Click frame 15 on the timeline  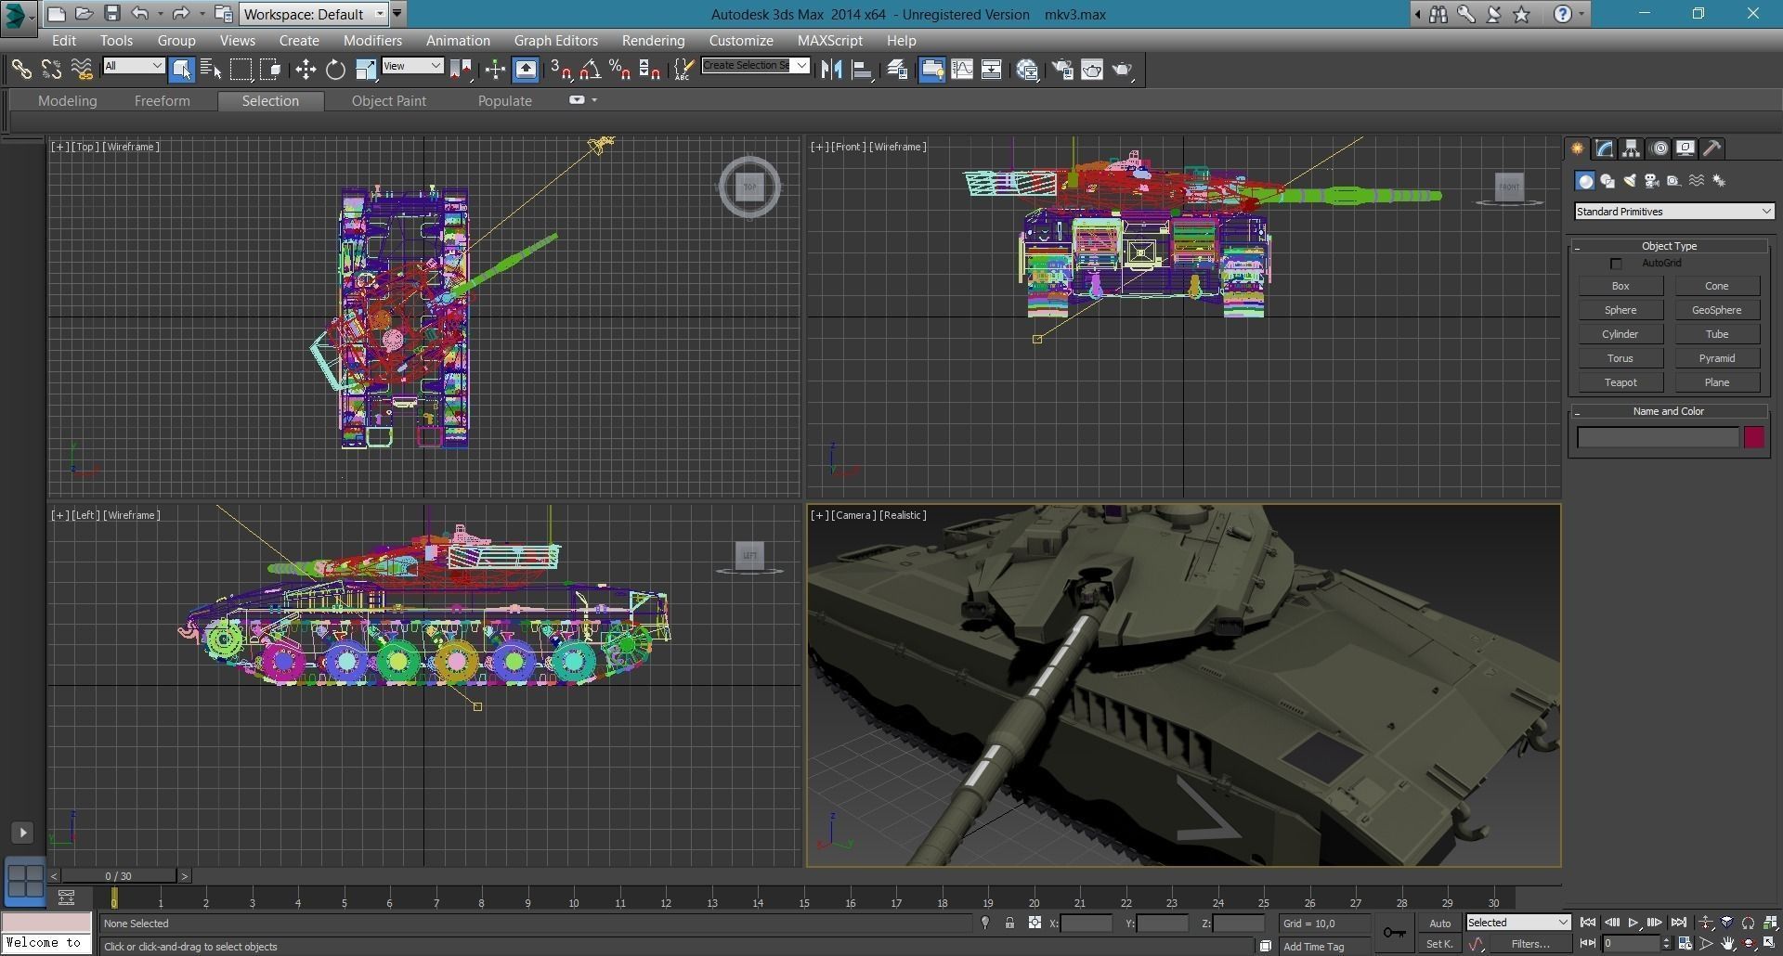click(804, 899)
